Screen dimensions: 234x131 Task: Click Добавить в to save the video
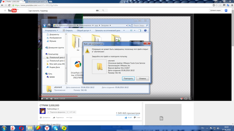pos(45,118)
